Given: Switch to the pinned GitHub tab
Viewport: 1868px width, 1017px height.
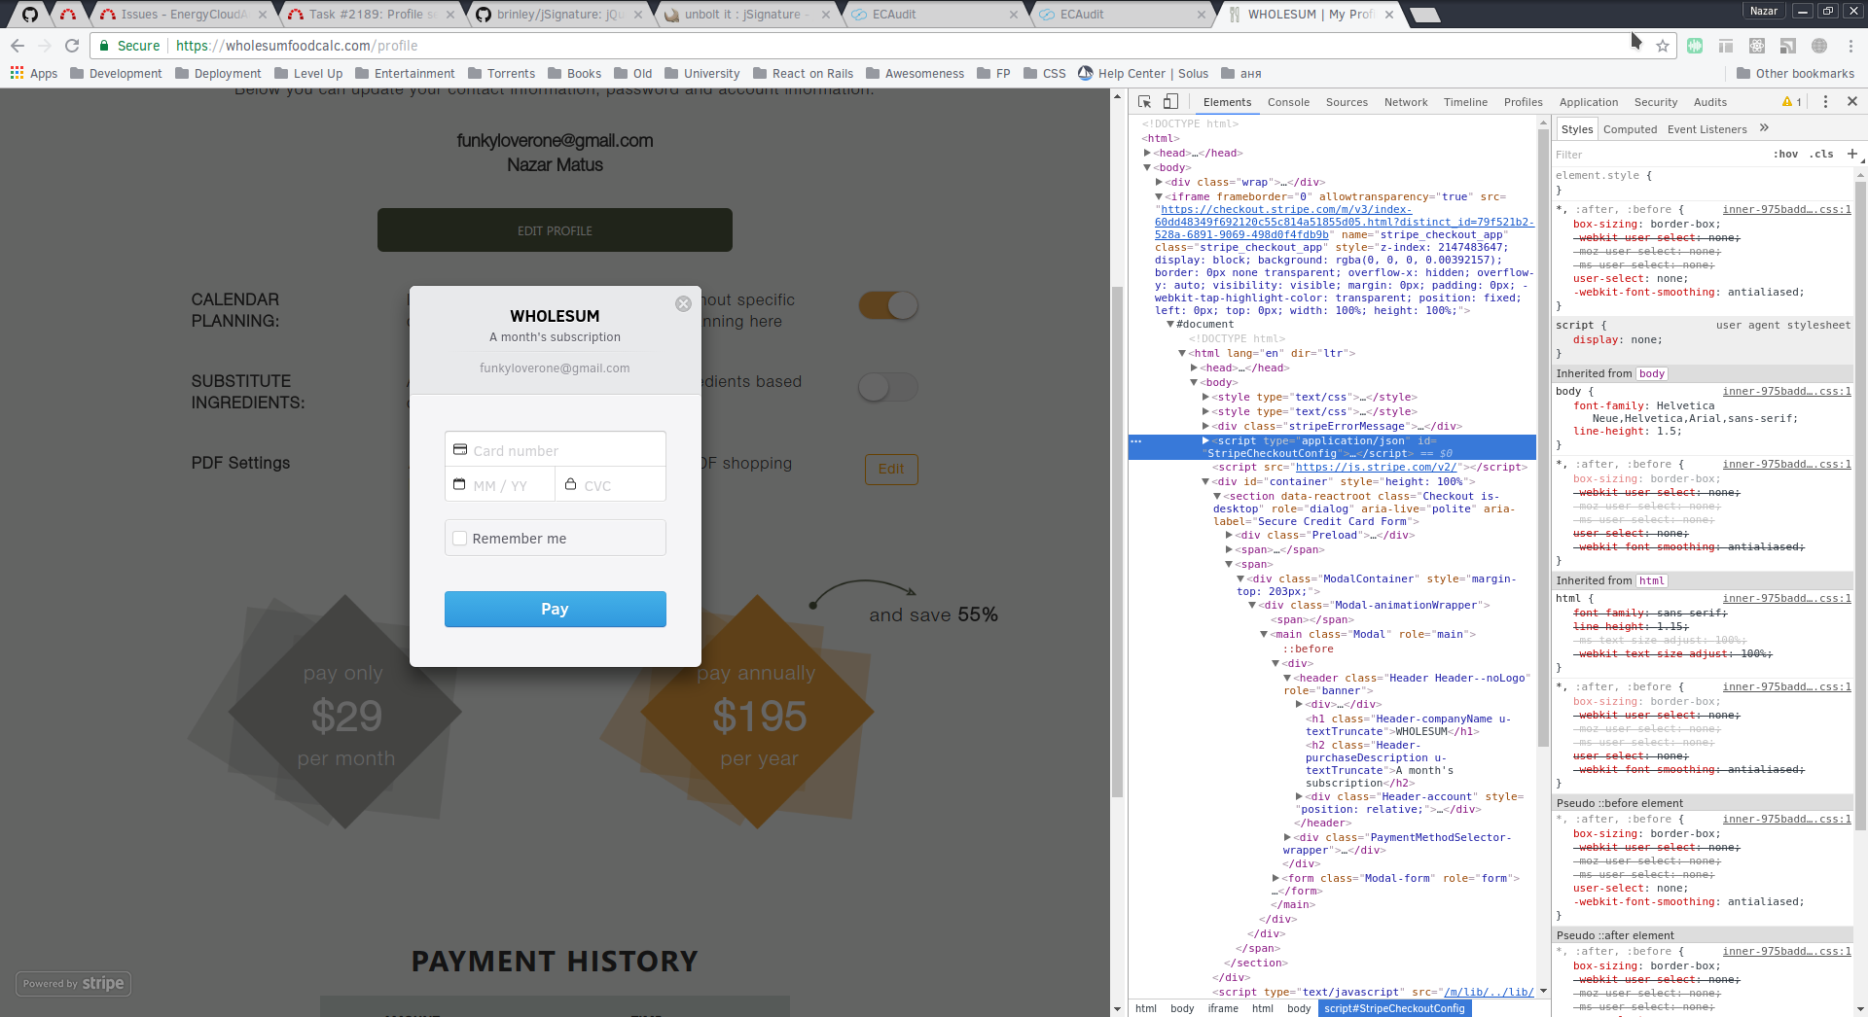Looking at the screenshot, I should point(29,15).
